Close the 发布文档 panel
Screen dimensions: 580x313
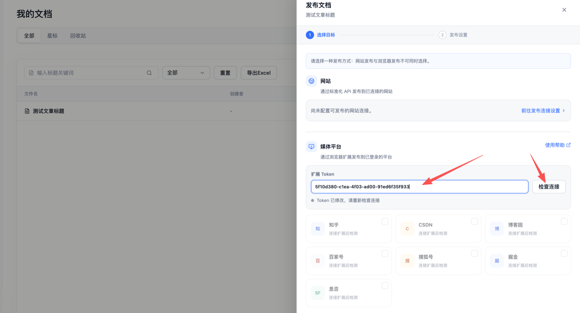(564, 10)
